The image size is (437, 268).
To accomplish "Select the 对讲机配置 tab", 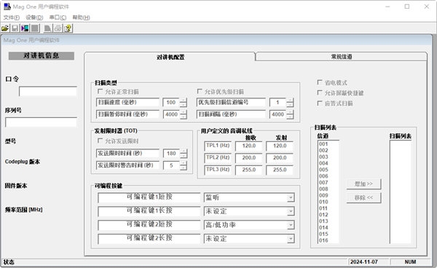I will coord(170,57).
